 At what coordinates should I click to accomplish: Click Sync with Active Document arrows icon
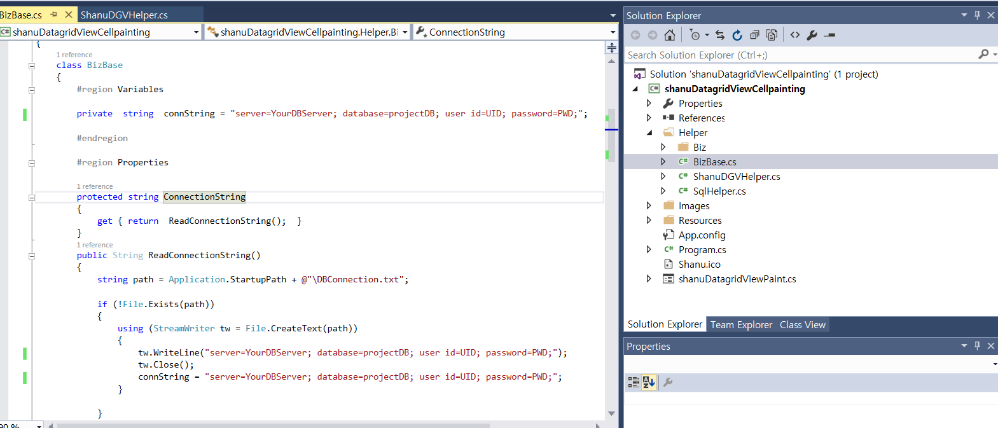click(x=720, y=35)
